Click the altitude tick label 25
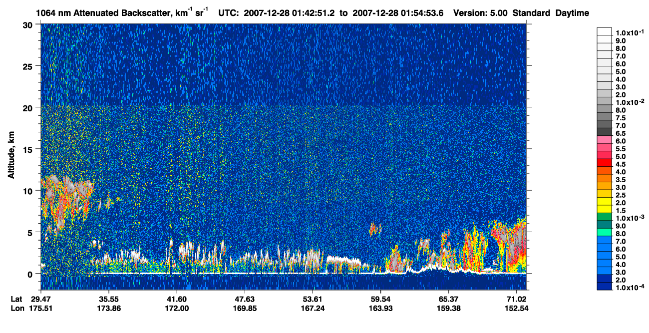This screenshot has height=333, width=649. pos(29,66)
